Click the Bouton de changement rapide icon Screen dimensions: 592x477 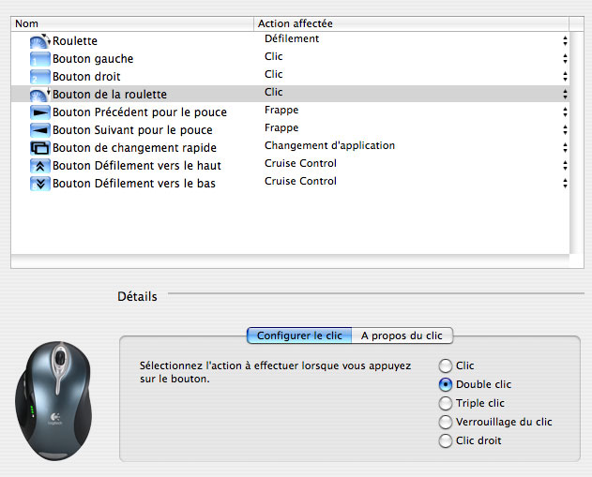point(39,148)
